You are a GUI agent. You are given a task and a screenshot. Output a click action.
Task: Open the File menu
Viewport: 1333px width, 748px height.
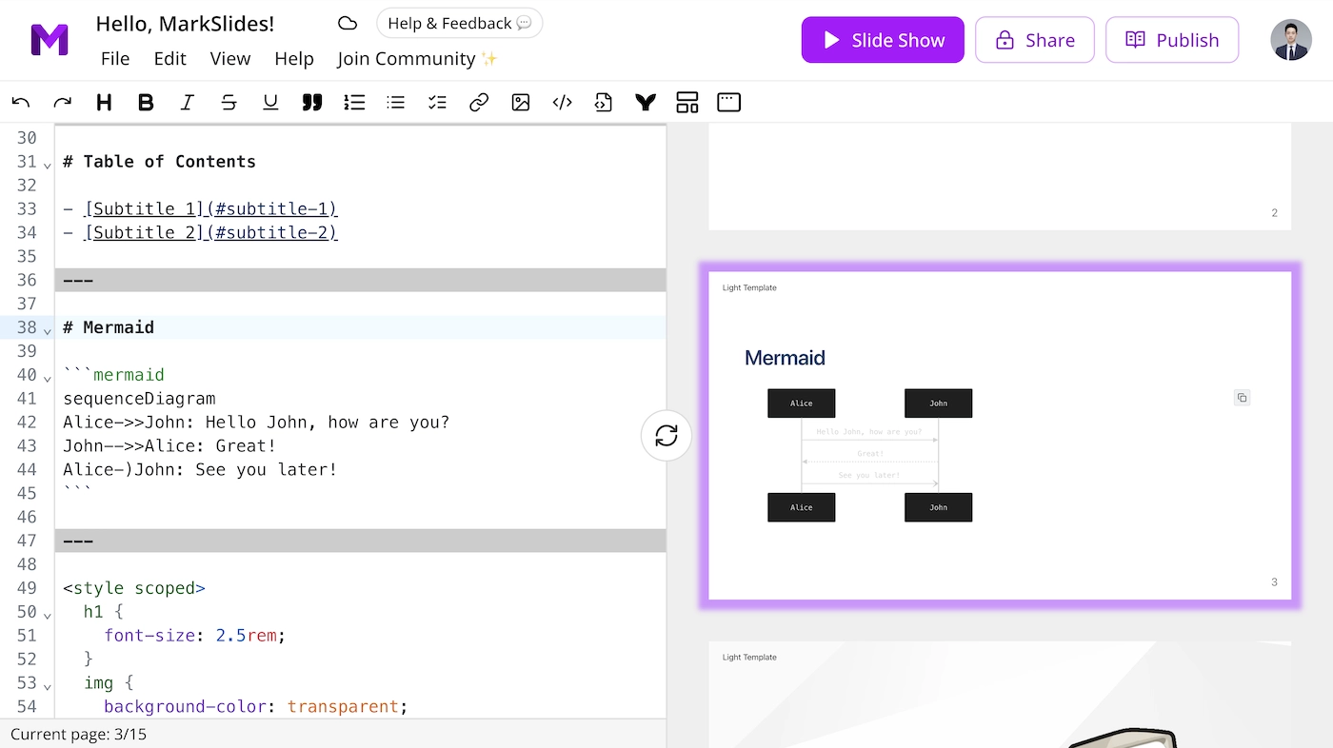[x=114, y=58]
